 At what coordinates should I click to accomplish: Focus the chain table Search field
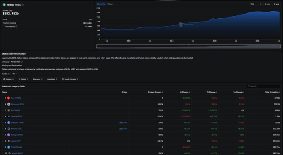coord(263,86)
